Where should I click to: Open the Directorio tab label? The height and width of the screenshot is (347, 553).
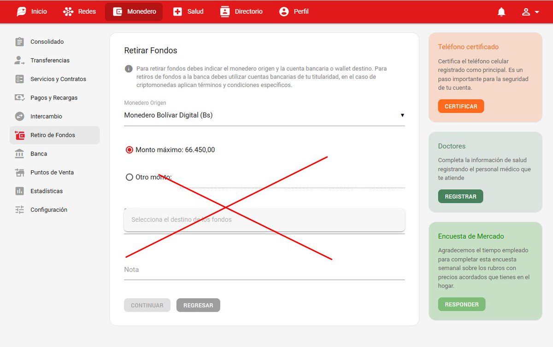[249, 12]
